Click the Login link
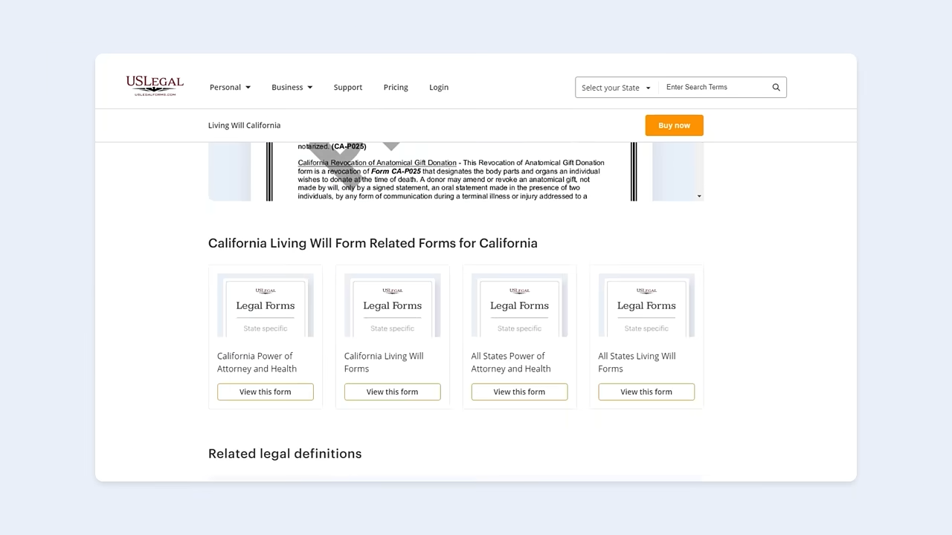The width and height of the screenshot is (952, 535). pyautogui.click(x=439, y=88)
